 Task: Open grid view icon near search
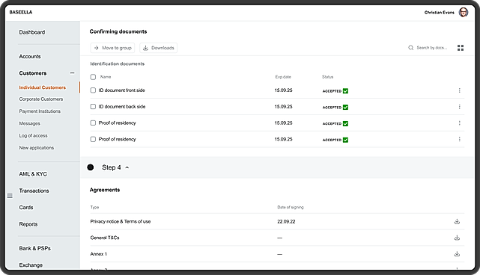point(461,48)
